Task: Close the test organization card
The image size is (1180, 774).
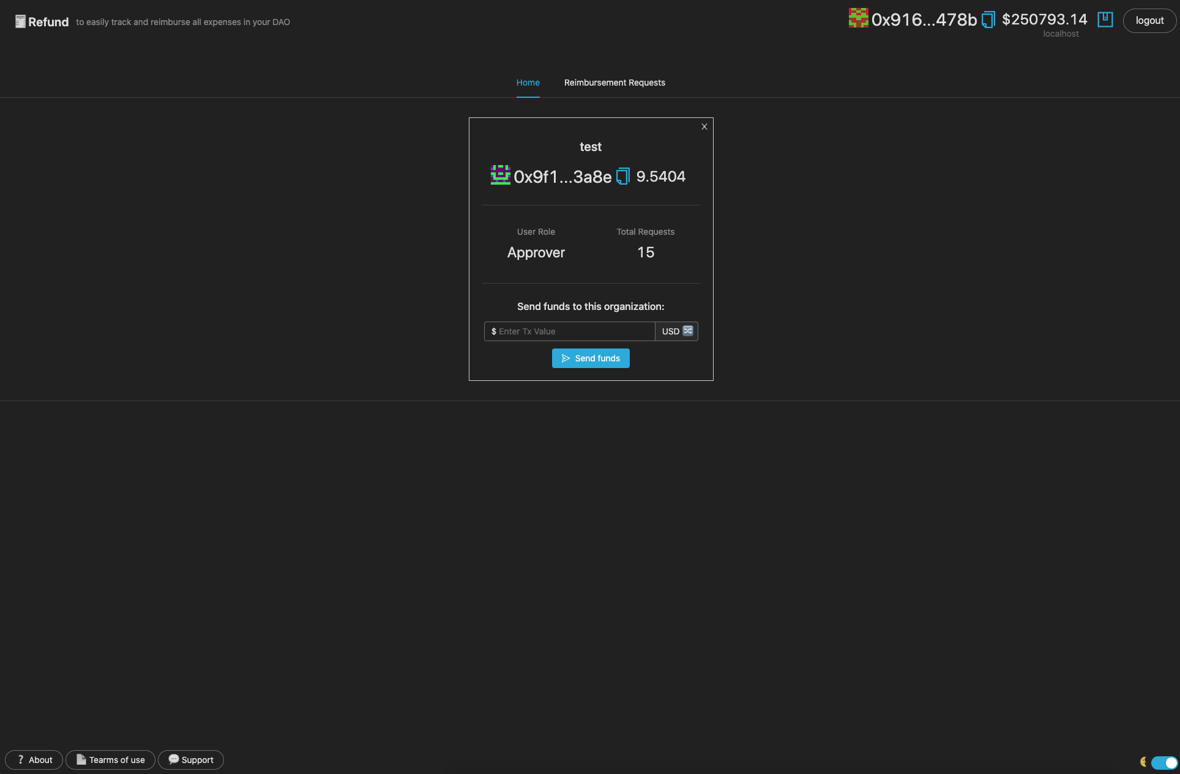Action: (x=704, y=127)
